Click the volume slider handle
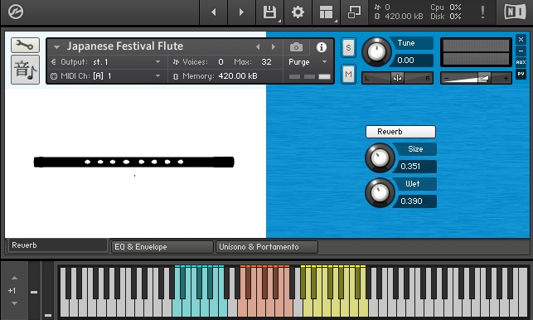Viewport: 533px width, 320px height. (x=483, y=79)
